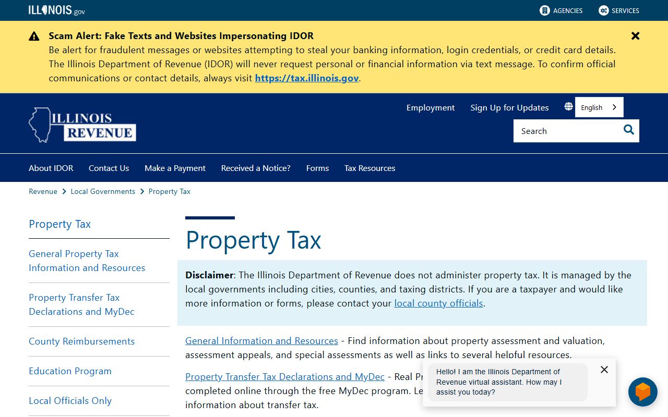Click the scam alert warning triangle icon
Screen dimensions: 668x417
(34, 36)
